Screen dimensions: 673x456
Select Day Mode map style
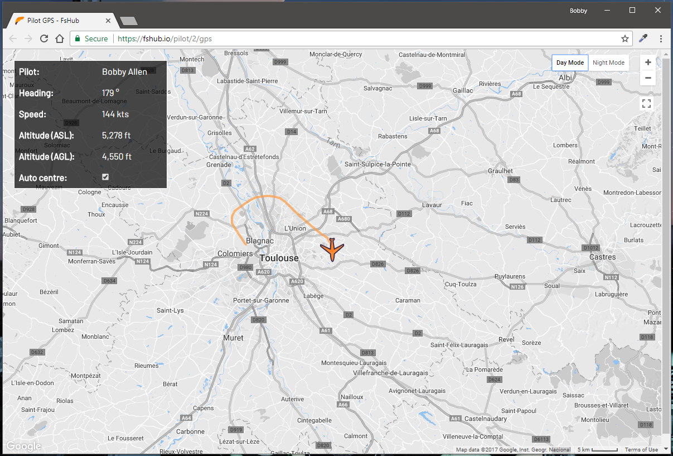click(570, 63)
